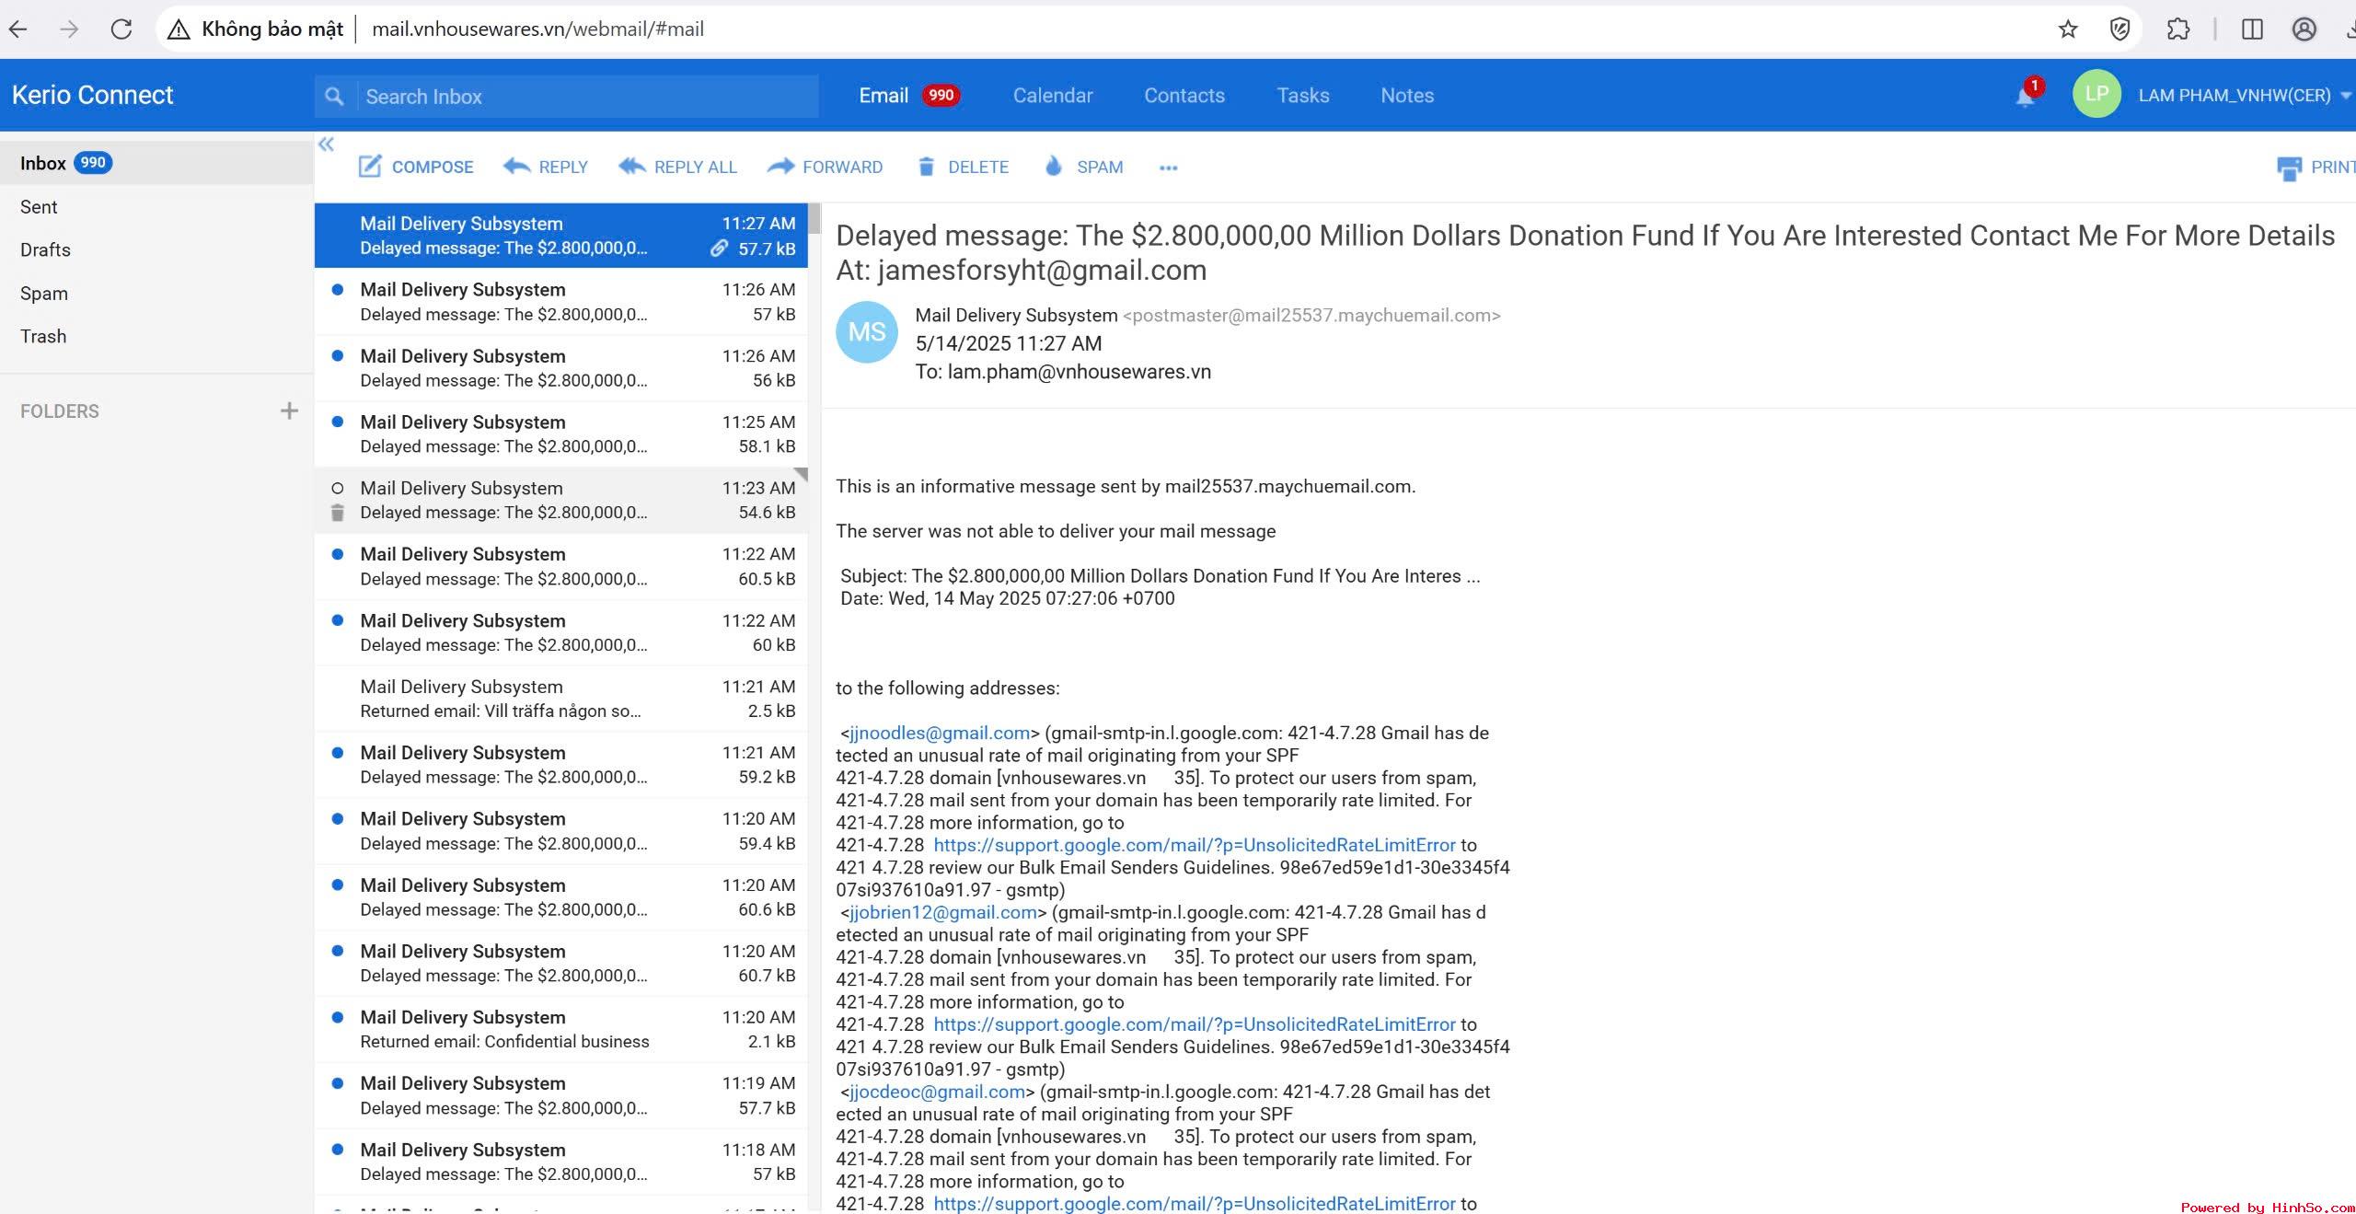Open the LAM PHAM_VNHW(CER) account dropdown
This screenshot has height=1214, width=2356.
coord(2244,95)
